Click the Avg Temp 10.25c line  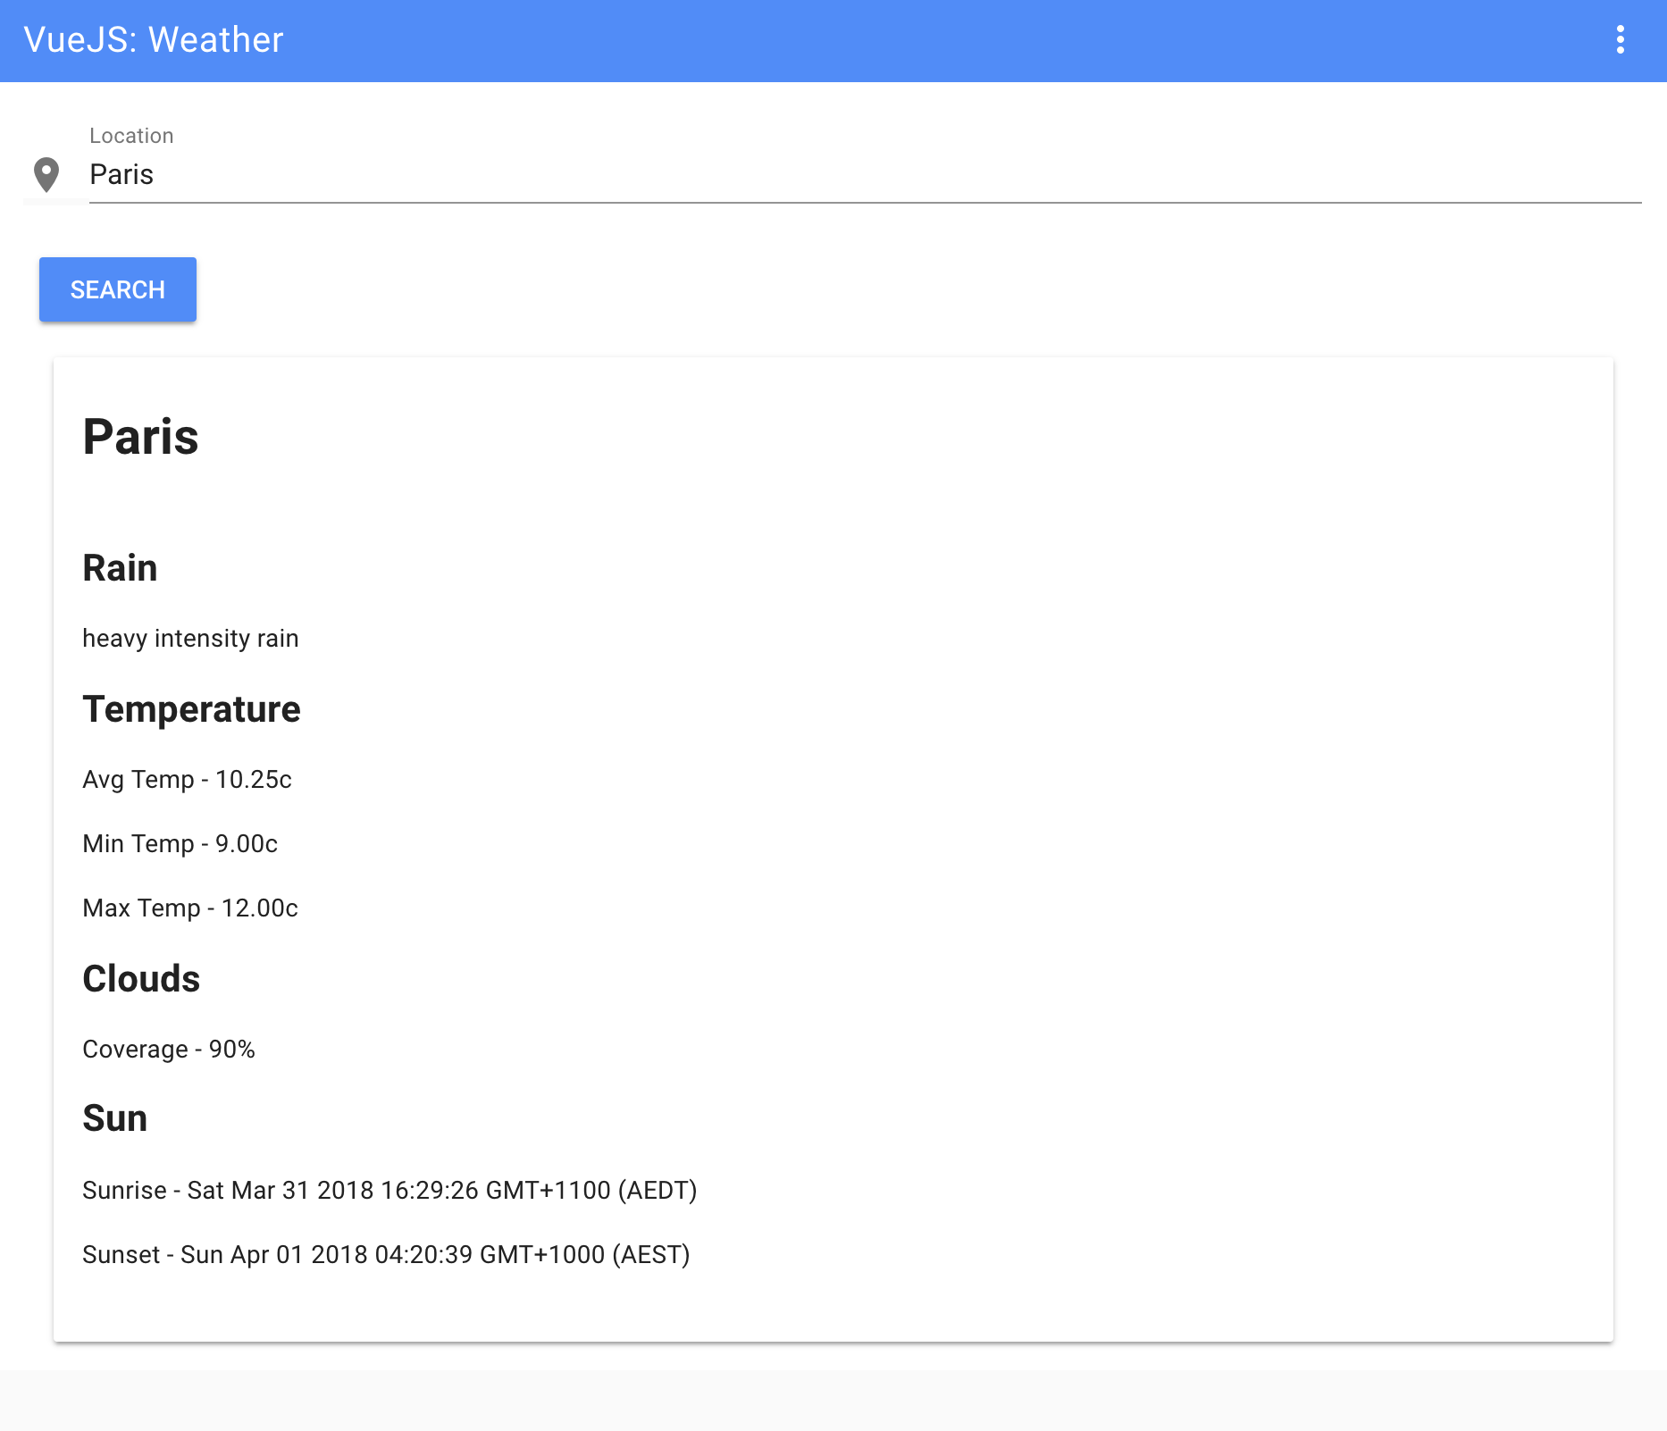(187, 780)
